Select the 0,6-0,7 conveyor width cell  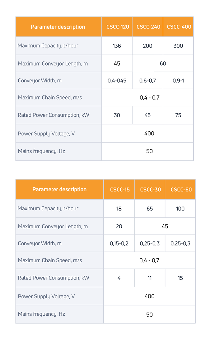click(x=147, y=80)
